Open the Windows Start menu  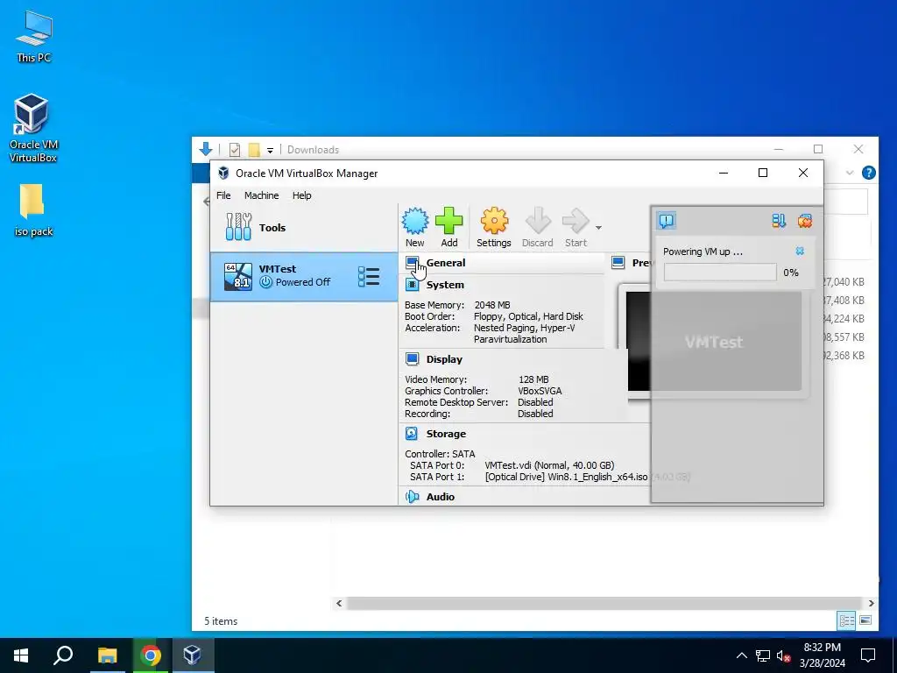21,655
